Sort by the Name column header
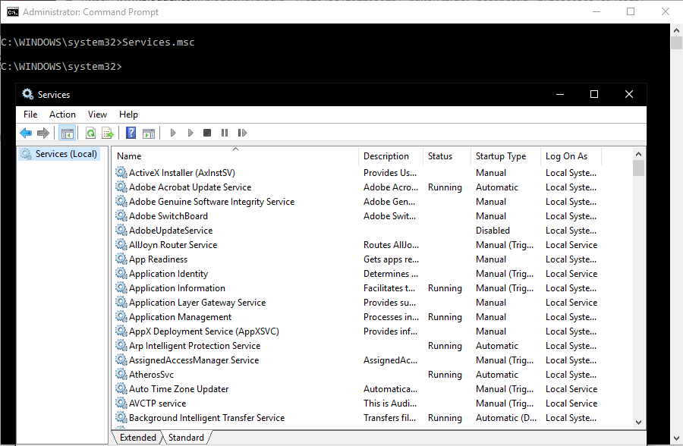The width and height of the screenshot is (683, 446). point(235,156)
